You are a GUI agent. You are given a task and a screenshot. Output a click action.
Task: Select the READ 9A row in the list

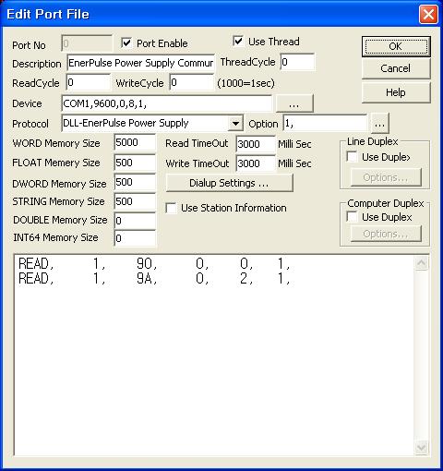coord(154,278)
